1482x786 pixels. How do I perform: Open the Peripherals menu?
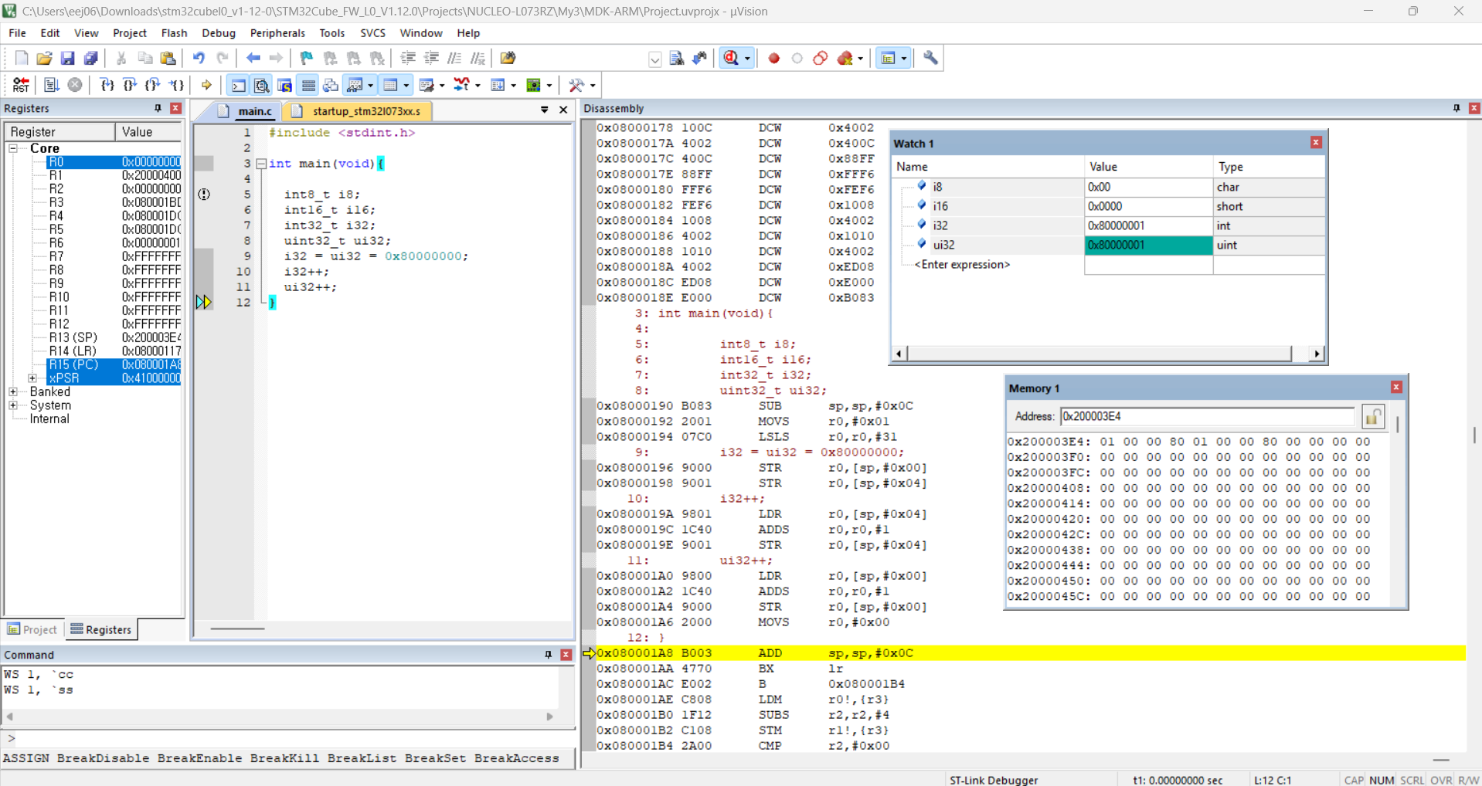[x=277, y=33]
